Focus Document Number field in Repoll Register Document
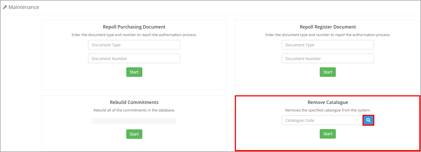This screenshot has width=421, height=152. [x=328, y=59]
